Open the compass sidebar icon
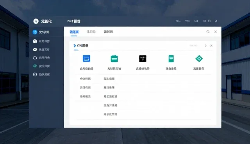 [x=35, y=74]
